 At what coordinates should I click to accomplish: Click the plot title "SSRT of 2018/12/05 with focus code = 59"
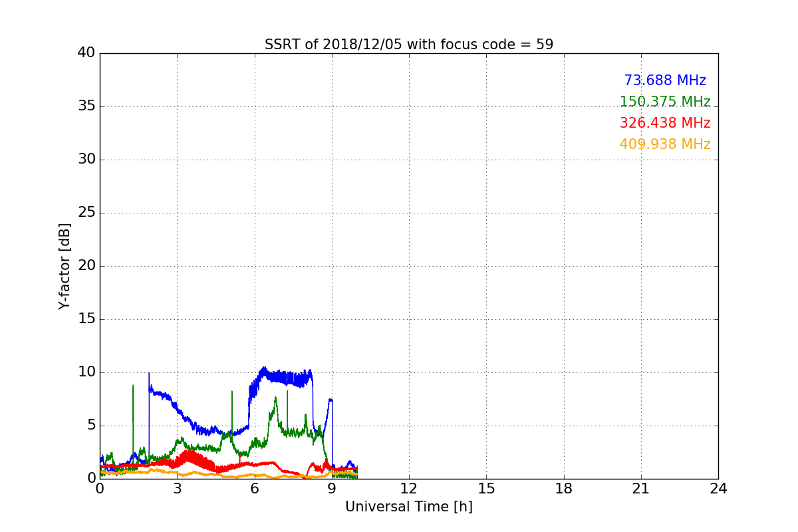(x=409, y=45)
